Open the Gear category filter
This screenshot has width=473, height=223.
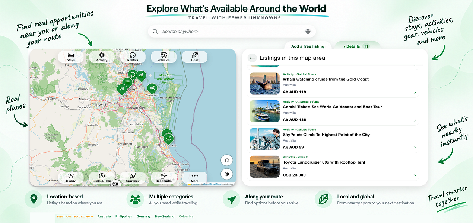click(194, 56)
